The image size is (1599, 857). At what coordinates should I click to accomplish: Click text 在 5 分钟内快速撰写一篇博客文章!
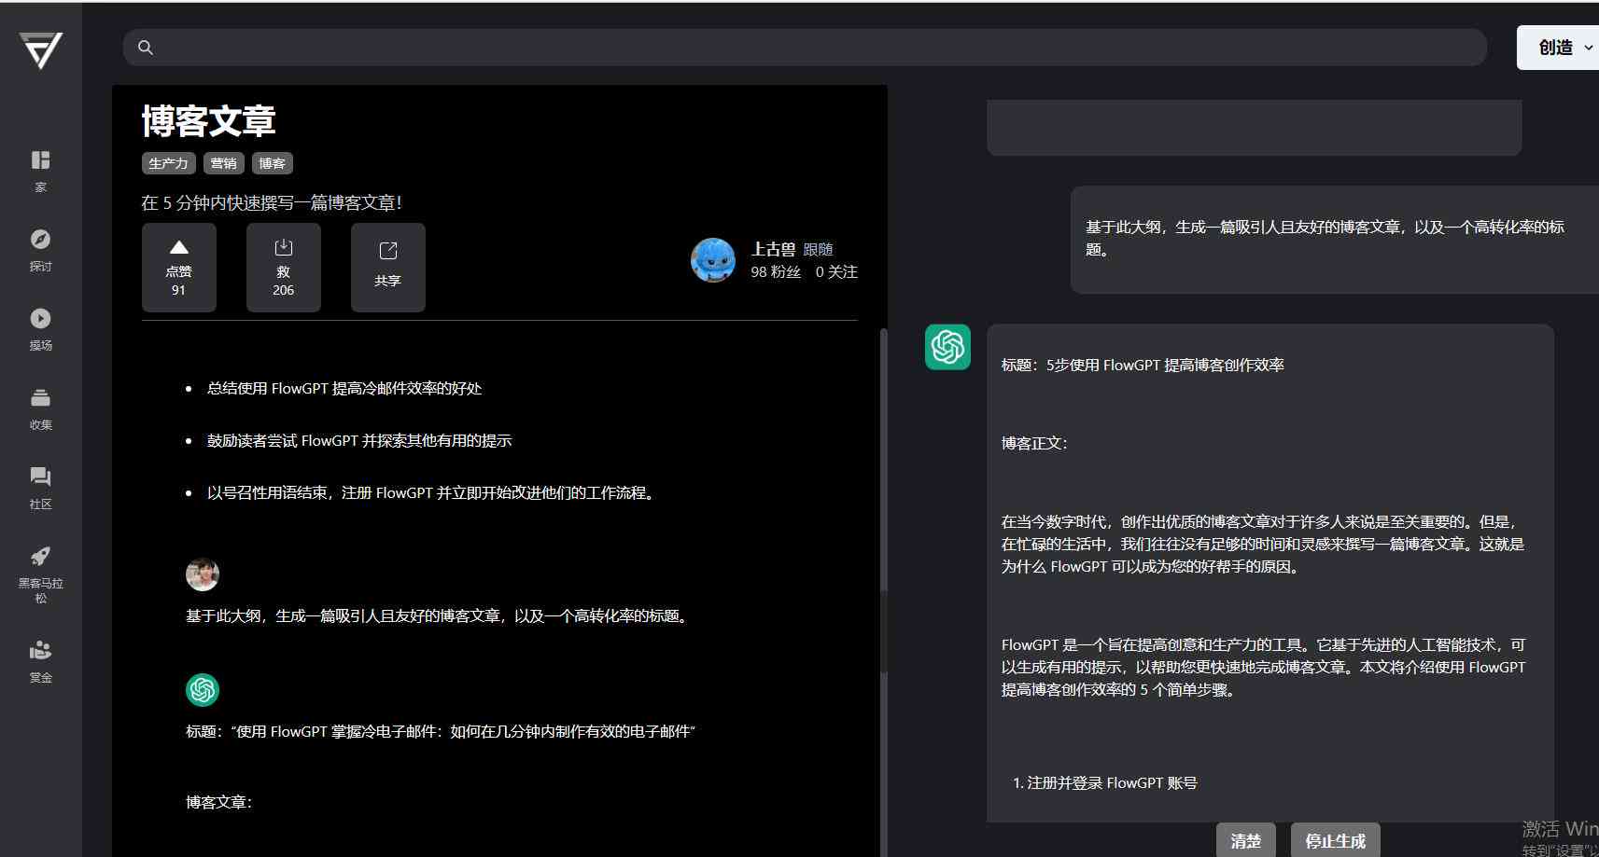(272, 202)
